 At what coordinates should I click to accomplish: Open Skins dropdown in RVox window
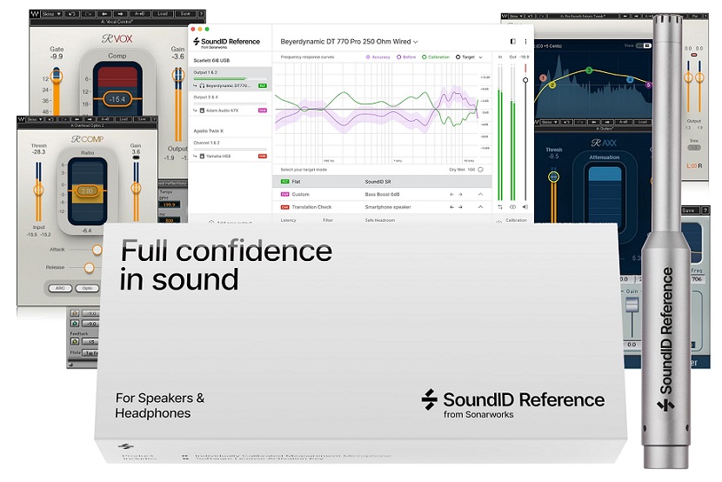(51, 14)
